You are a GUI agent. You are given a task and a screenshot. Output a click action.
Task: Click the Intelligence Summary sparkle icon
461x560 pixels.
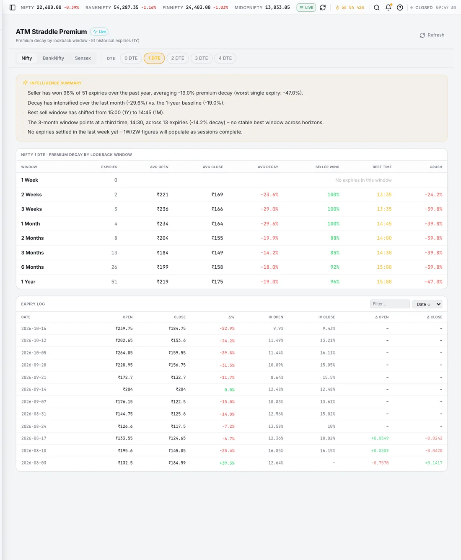26,83
